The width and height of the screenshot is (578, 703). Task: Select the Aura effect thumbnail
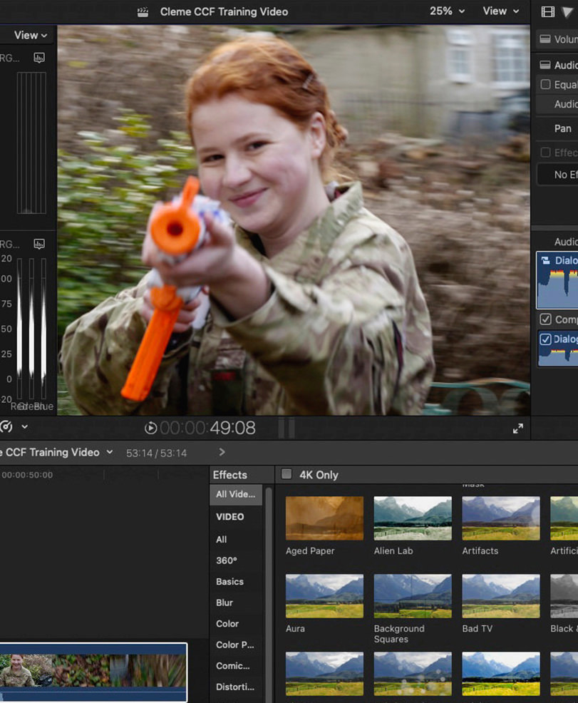pyautogui.click(x=324, y=596)
